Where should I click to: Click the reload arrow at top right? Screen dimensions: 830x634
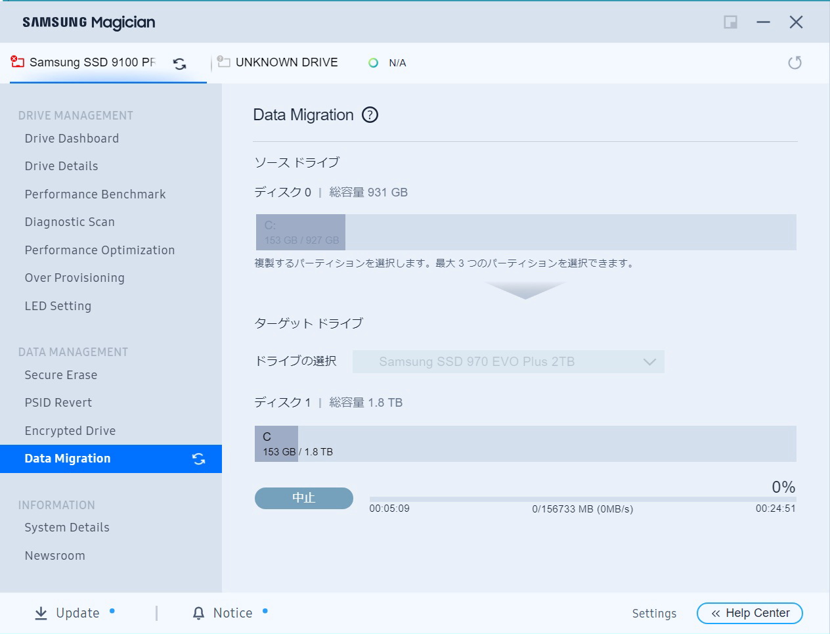point(795,62)
